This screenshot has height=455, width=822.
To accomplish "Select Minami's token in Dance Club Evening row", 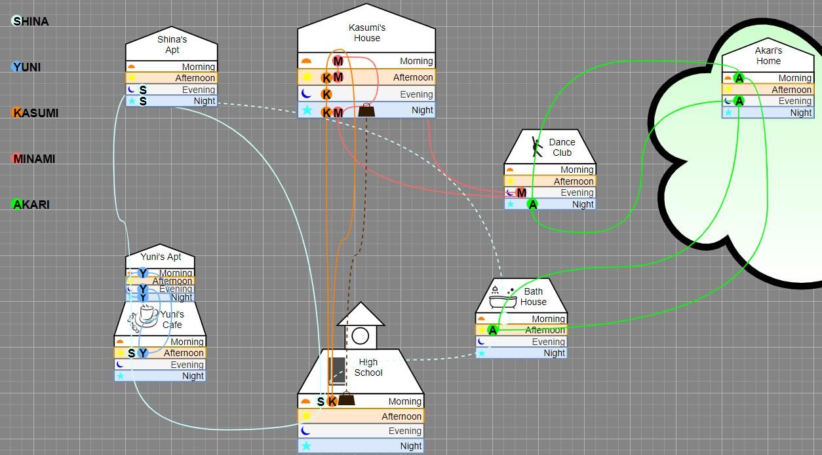I will point(521,192).
